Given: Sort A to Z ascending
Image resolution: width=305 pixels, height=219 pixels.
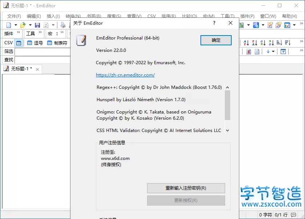Looking at the screenshot, I should 246,42.
